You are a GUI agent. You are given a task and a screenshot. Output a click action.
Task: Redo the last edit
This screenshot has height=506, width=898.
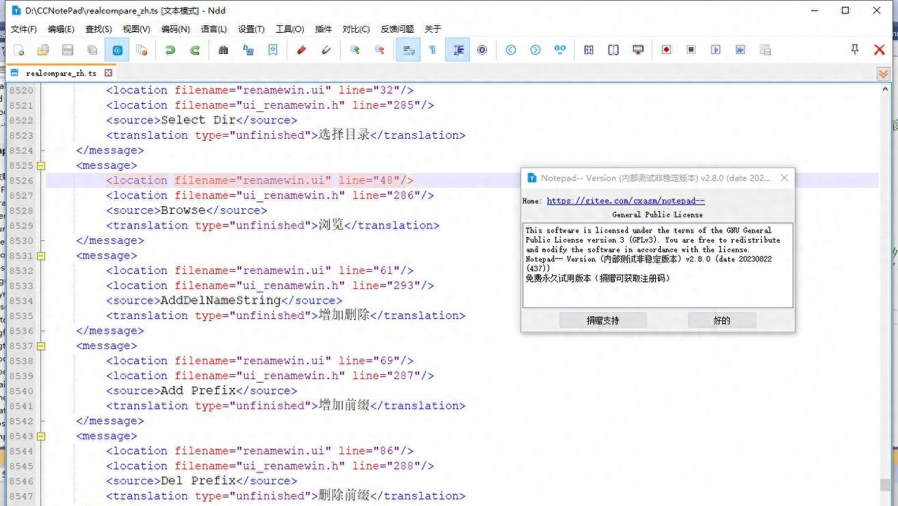(195, 50)
